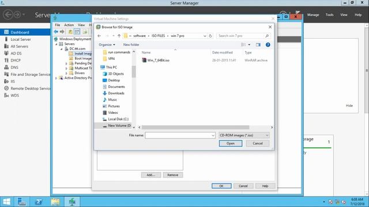The width and height of the screenshot is (369, 207).
Task: Click the Windows Start button
Action: 6,202
